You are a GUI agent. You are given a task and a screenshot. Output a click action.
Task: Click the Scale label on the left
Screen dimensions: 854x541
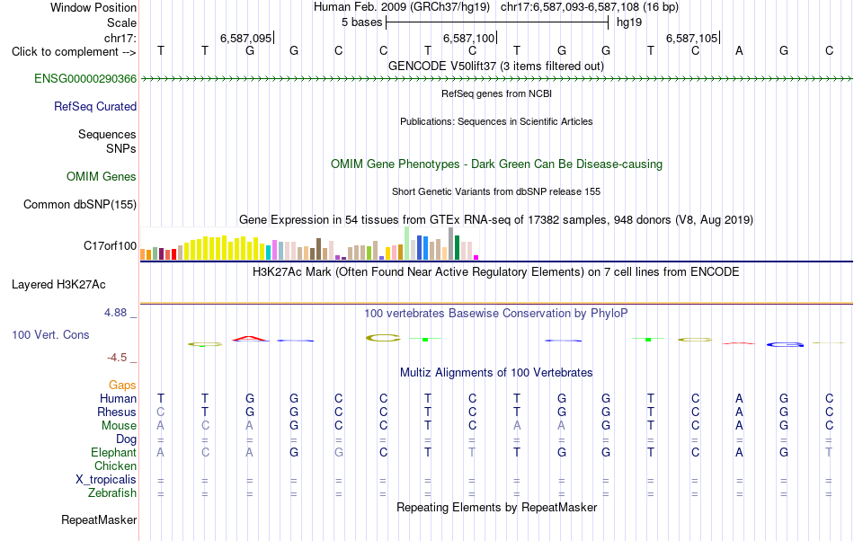coord(121,22)
